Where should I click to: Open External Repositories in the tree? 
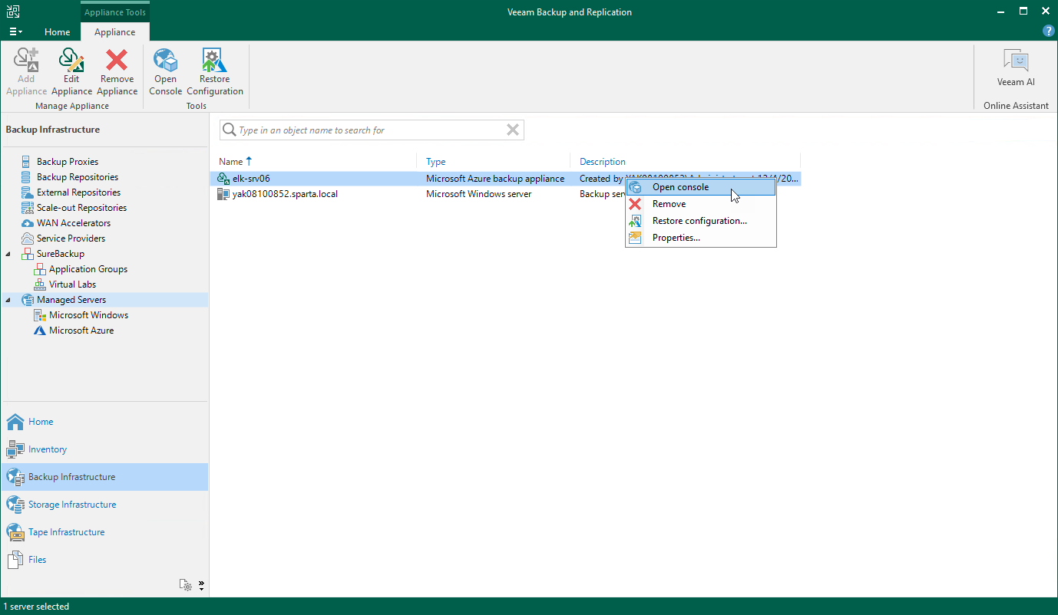(78, 192)
